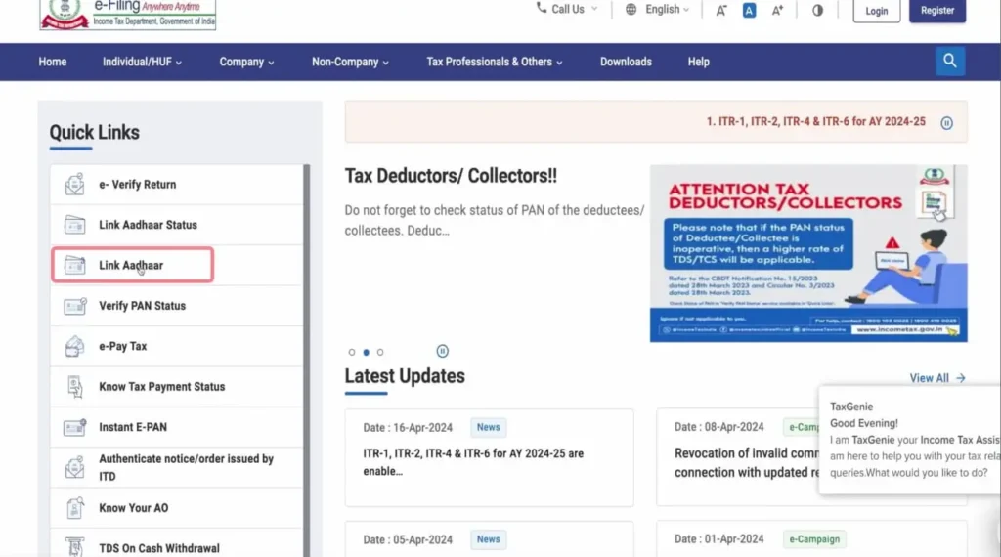
Task: Click the Know Tax Payment Status icon
Action: (x=74, y=387)
